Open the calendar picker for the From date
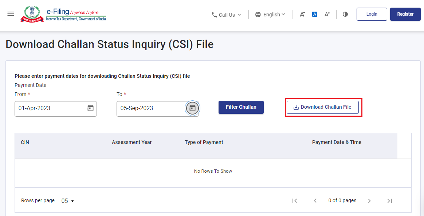The width and height of the screenshot is (424, 216). click(x=90, y=108)
